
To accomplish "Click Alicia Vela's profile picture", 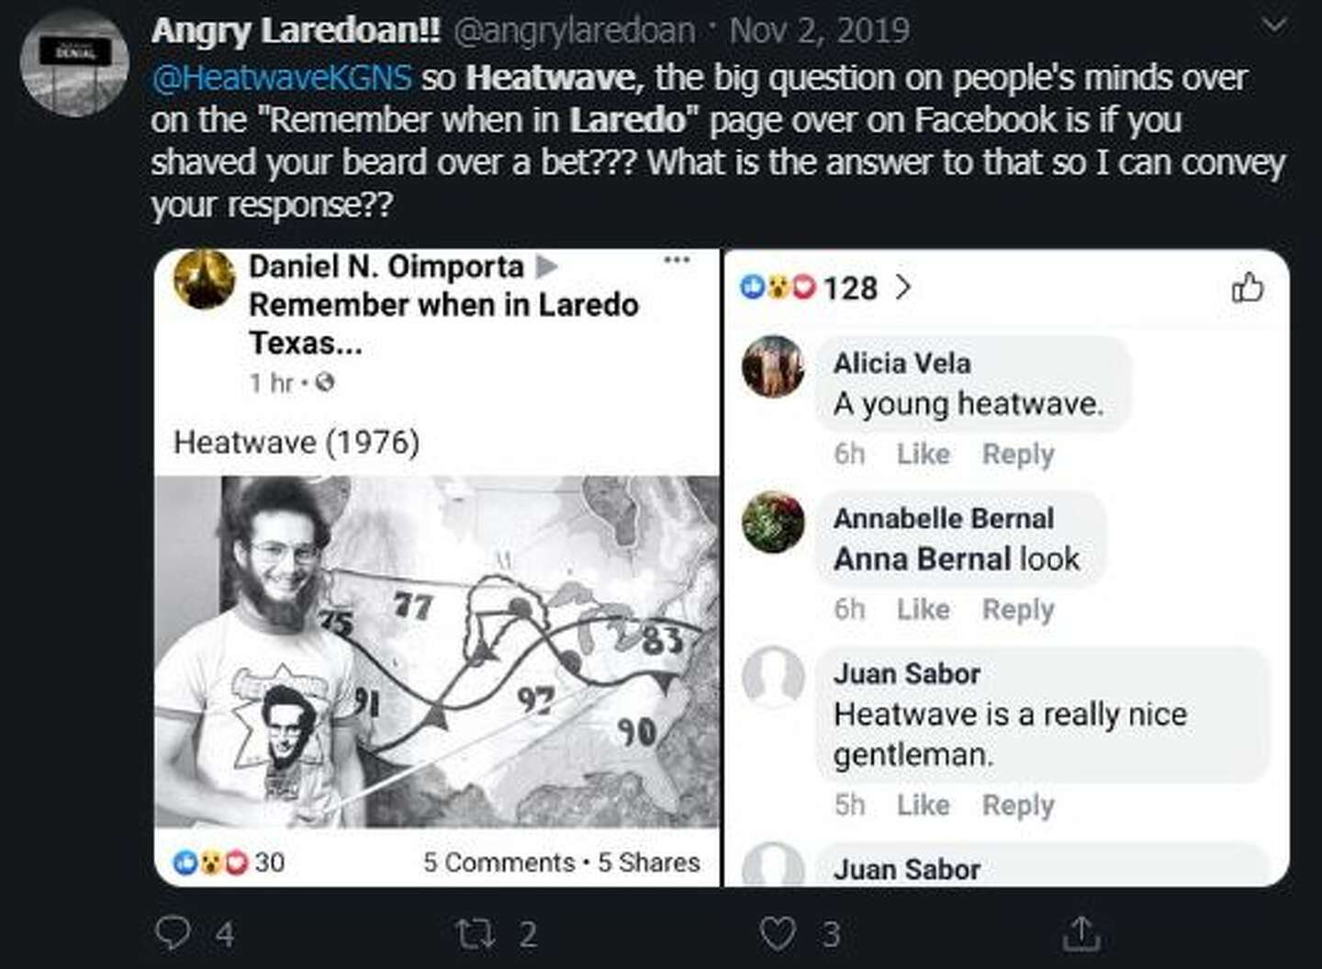I will [773, 366].
